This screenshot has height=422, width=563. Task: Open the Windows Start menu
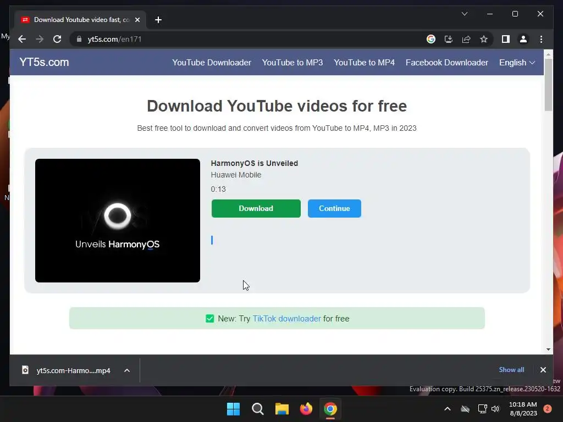click(233, 409)
